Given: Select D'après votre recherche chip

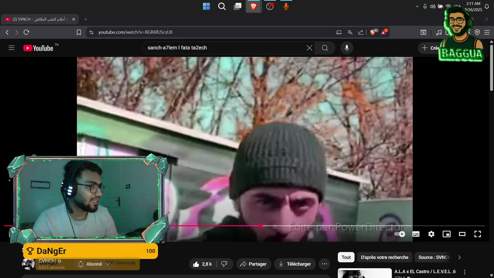Looking at the screenshot, I should point(384,257).
